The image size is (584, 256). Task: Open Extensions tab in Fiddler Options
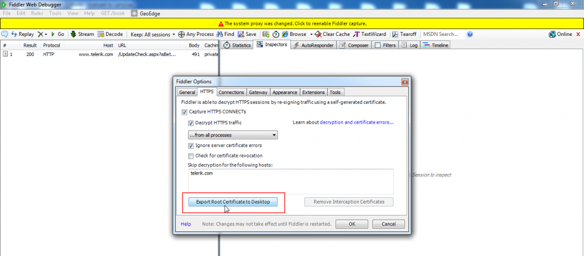(x=314, y=92)
